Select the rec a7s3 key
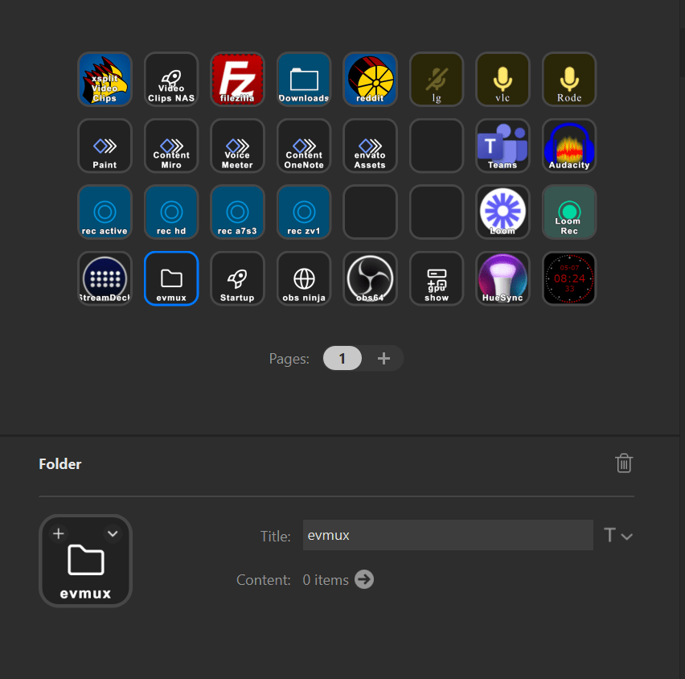Viewport: 685px width, 679px height. pos(237,212)
